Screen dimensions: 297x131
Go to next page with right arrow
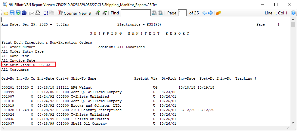click(211, 13)
